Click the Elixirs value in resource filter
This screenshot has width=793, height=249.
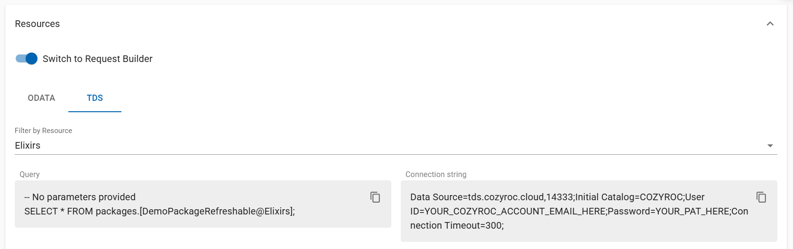(x=28, y=145)
